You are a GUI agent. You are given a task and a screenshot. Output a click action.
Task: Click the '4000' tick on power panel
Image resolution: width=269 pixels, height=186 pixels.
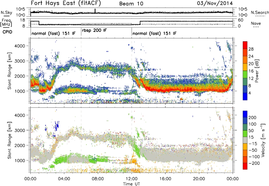pyautogui.click(x=20, y=46)
